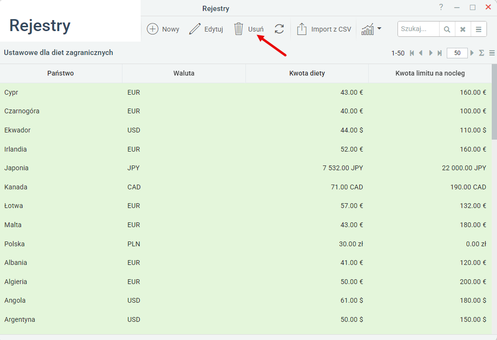This screenshot has height=340, width=497.
Task: Click the PLN currency cell
Action: pos(134,244)
